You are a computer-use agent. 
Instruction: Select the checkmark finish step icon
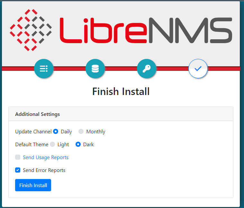(198, 69)
